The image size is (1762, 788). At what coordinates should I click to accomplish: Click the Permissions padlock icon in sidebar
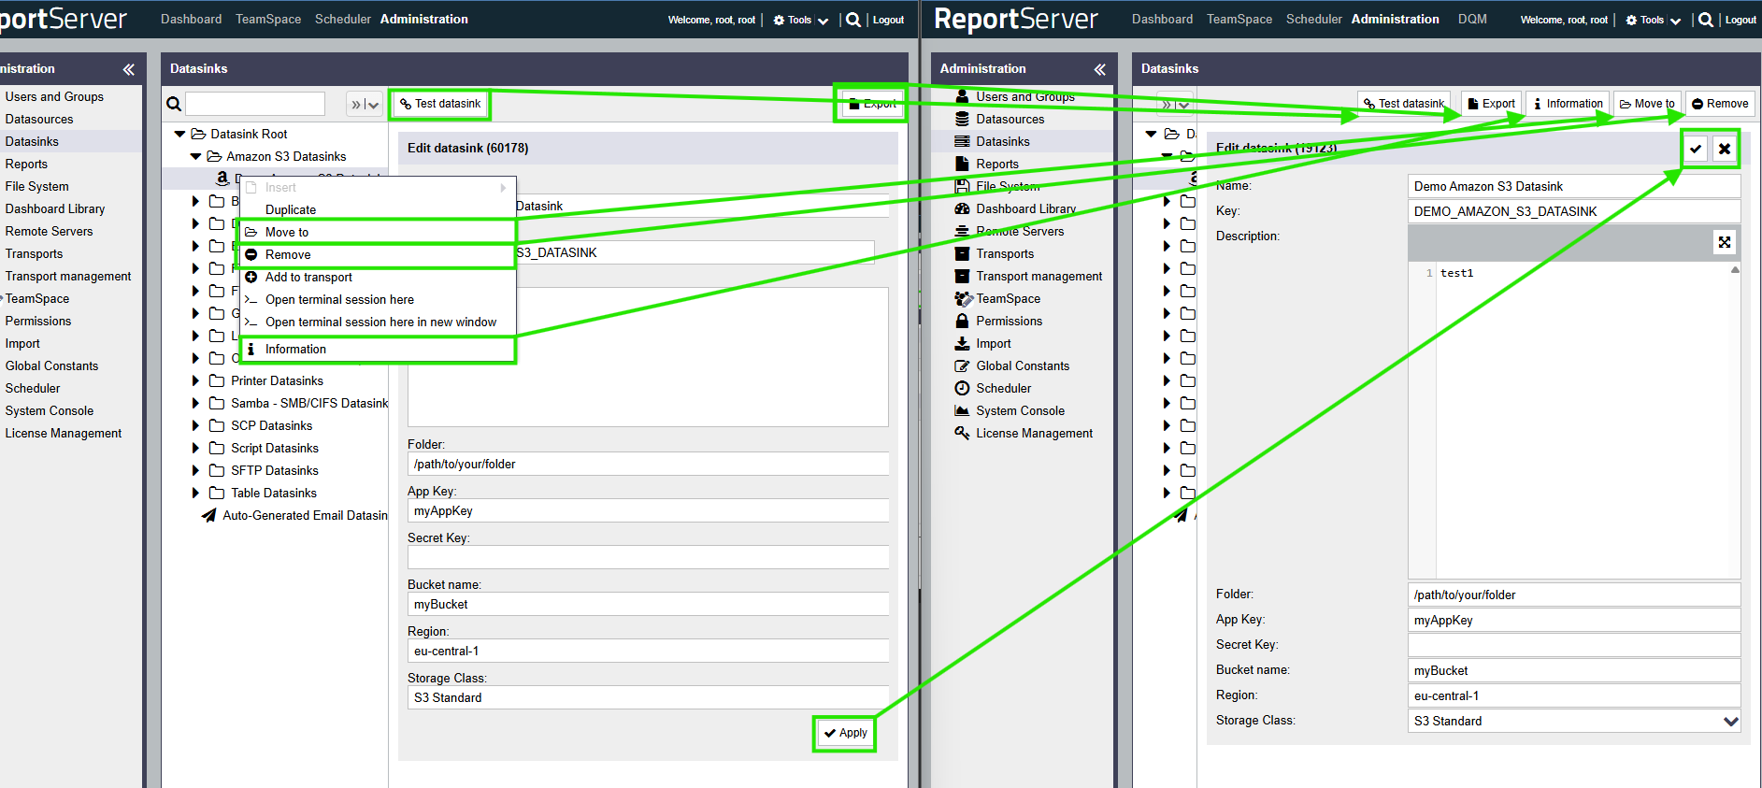[962, 322]
